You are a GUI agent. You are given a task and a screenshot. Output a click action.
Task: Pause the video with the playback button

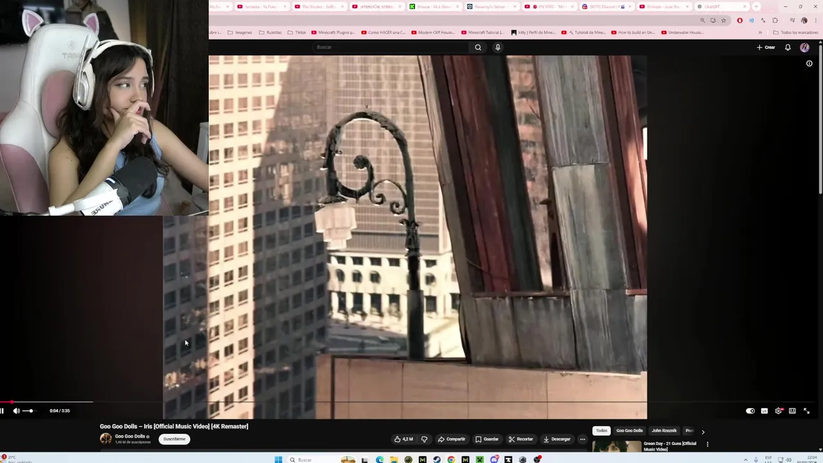[x=2, y=411]
